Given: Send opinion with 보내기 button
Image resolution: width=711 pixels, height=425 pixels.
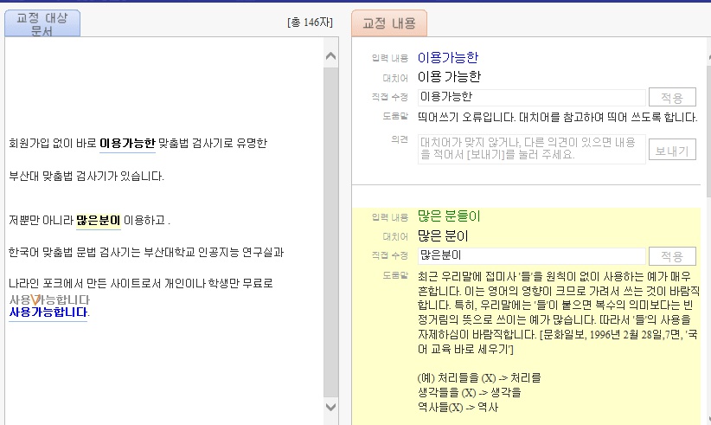Looking at the screenshot, I should tap(672, 150).
